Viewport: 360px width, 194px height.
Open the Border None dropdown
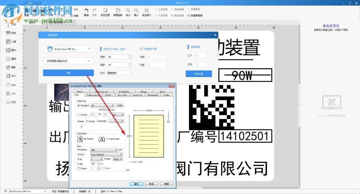(118, 159)
